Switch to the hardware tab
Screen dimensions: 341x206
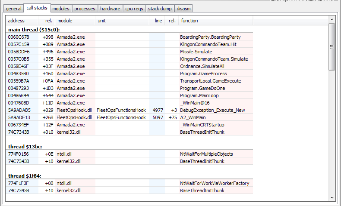tap(110, 9)
